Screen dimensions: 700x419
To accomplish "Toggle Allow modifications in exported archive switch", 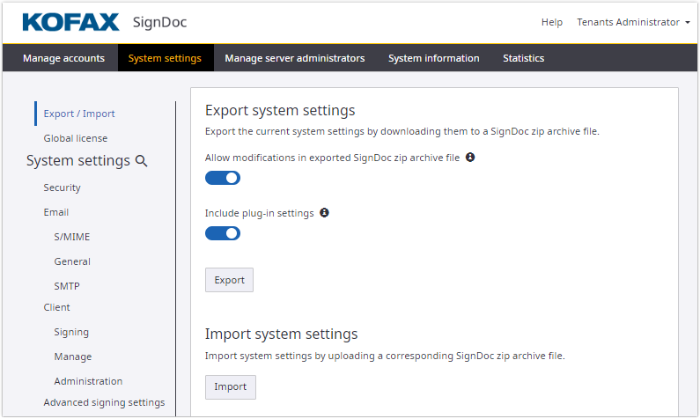I will (223, 178).
